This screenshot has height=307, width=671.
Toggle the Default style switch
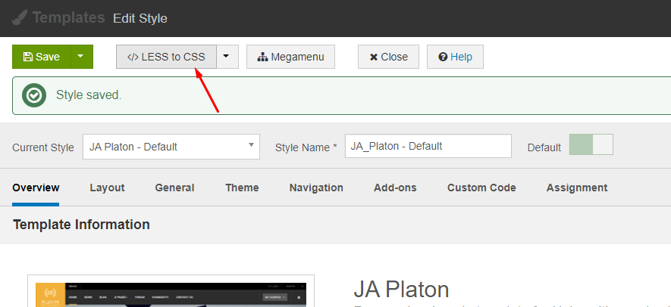click(591, 146)
